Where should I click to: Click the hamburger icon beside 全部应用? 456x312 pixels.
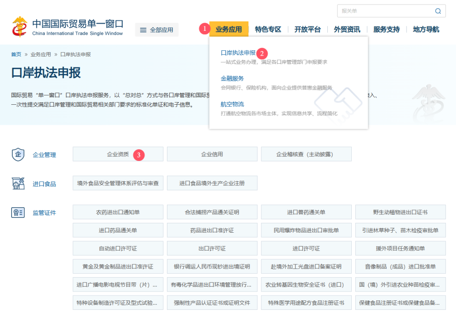click(143, 30)
